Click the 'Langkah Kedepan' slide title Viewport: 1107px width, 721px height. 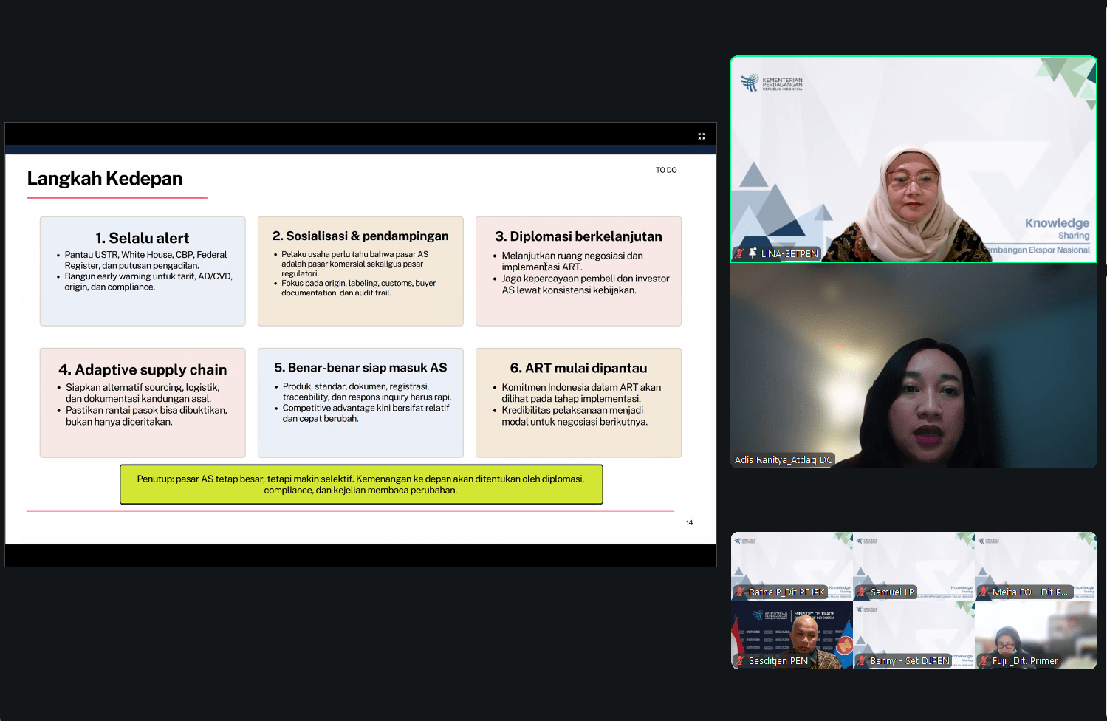coord(105,179)
